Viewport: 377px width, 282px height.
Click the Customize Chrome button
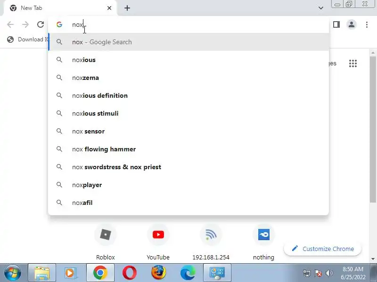coord(323,249)
